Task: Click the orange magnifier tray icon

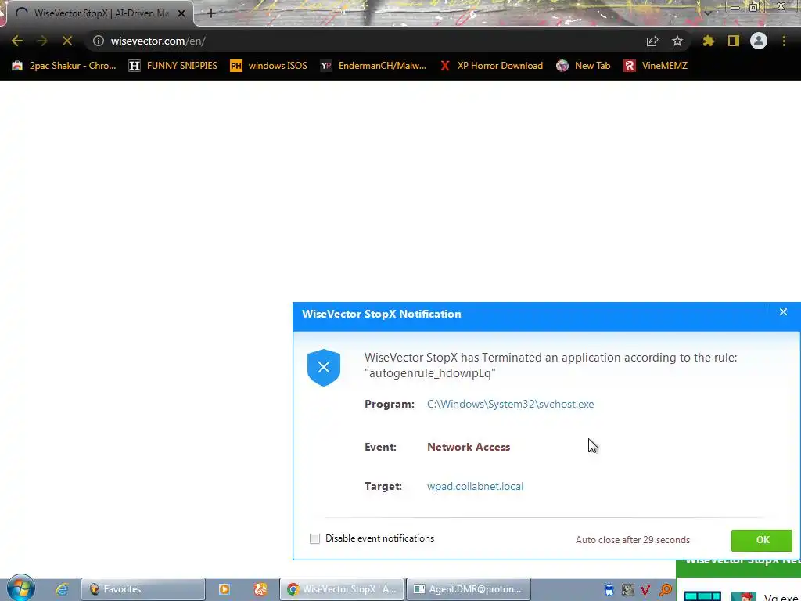Action: point(666,590)
